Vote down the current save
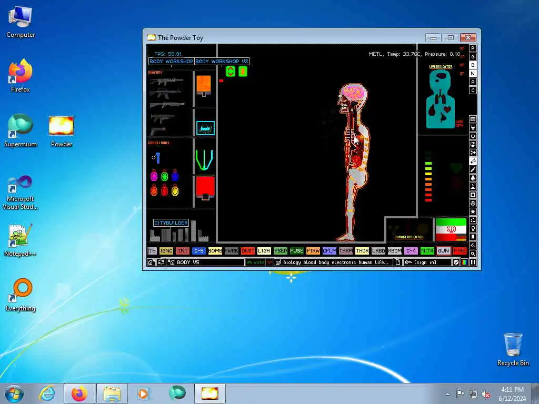The width and height of the screenshot is (539, 404). 269,262
